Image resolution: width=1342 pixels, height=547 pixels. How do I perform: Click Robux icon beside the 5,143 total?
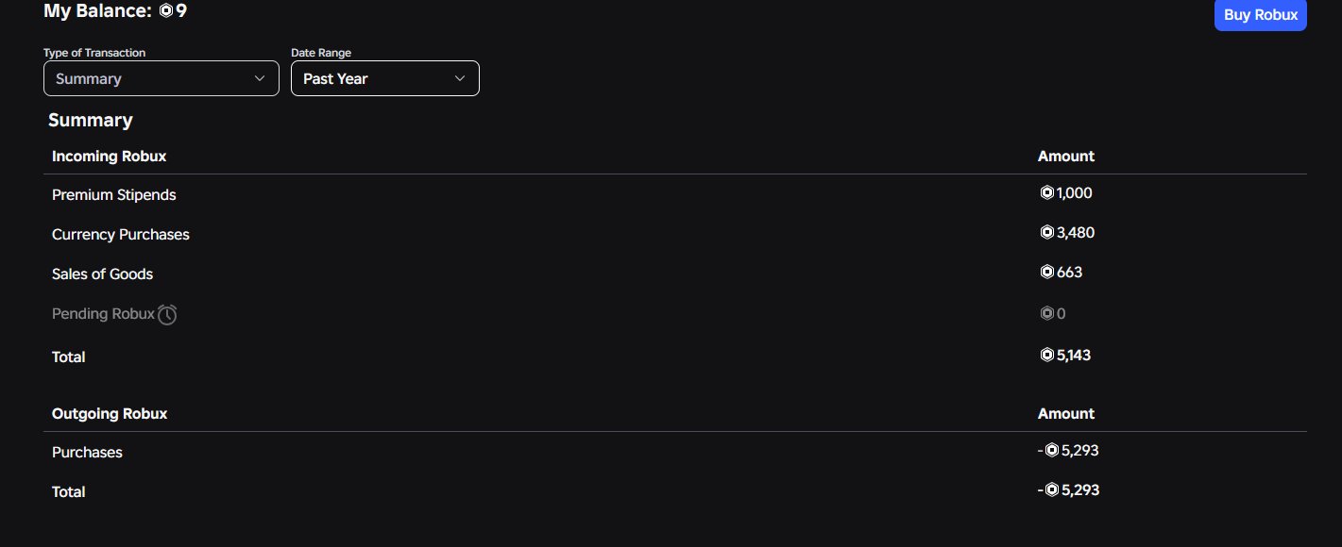tap(1046, 356)
